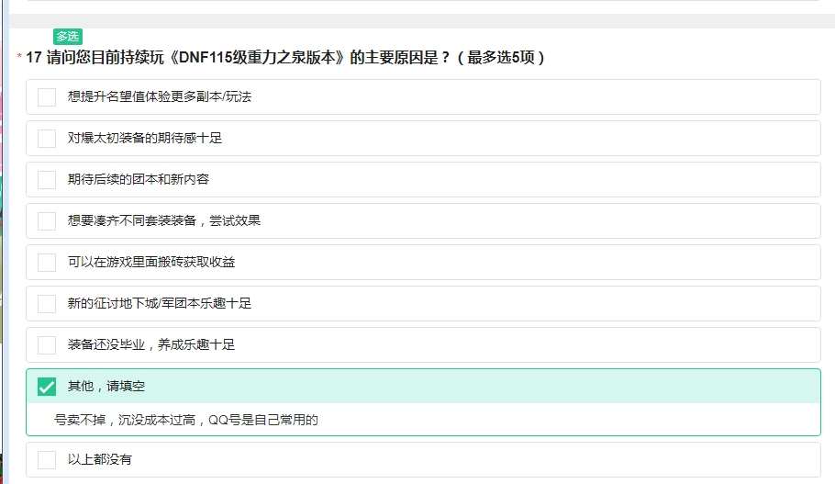This screenshot has height=484, width=835.
Task: Check the 以上都没有 checkbox
Action: [x=47, y=459]
